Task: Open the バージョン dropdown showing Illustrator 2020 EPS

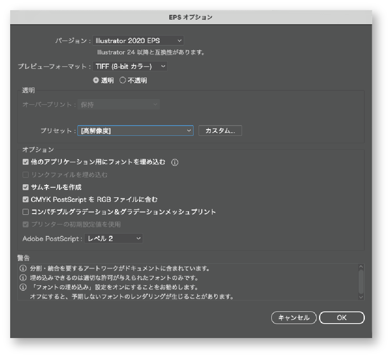Action: point(138,40)
